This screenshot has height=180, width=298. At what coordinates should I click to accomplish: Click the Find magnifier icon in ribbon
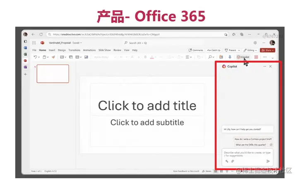pos(210,57)
